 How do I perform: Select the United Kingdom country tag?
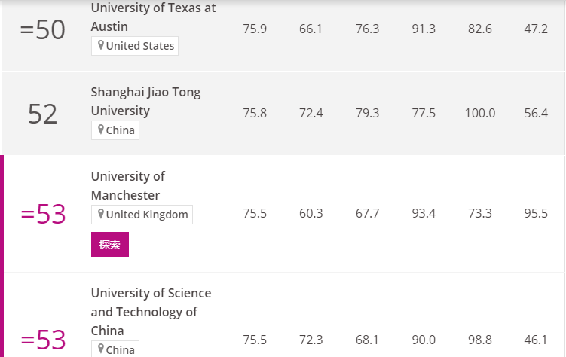142,215
